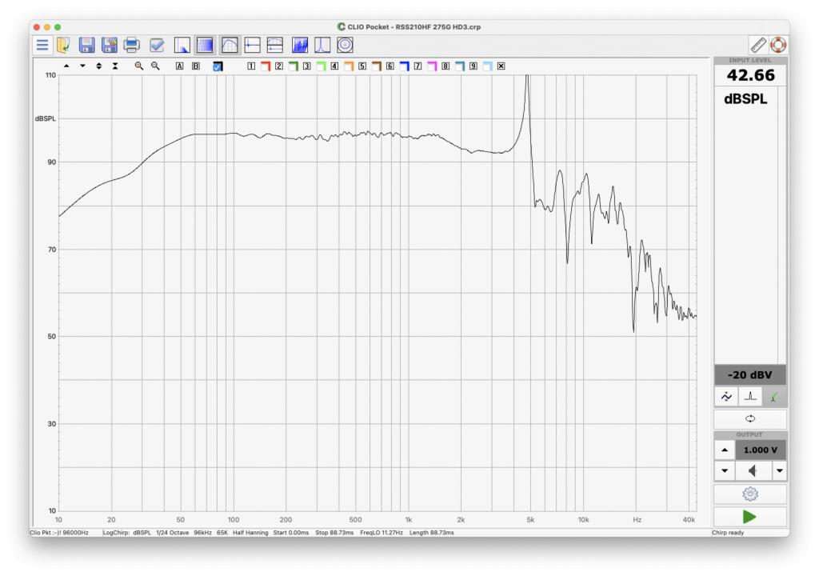Click the open file folder icon
The image size is (819, 576).
[x=64, y=46]
